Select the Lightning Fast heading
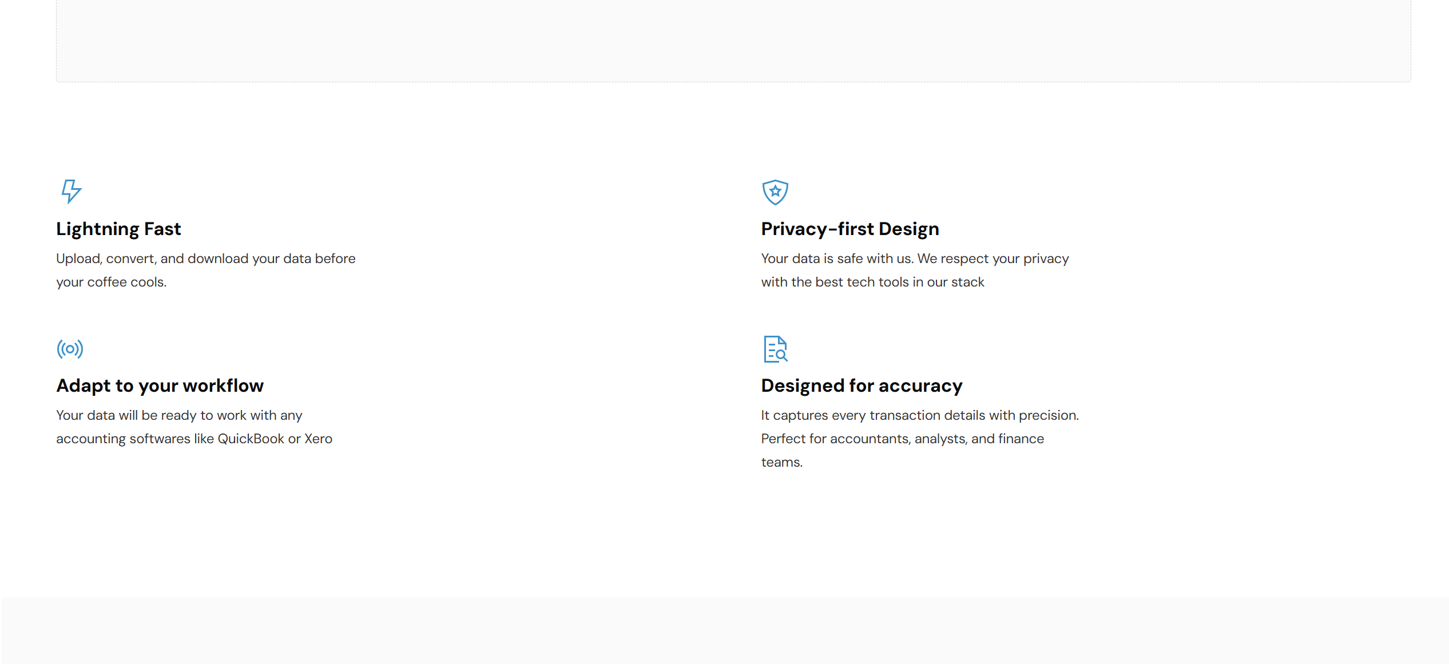The height and width of the screenshot is (664, 1449). 118,229
